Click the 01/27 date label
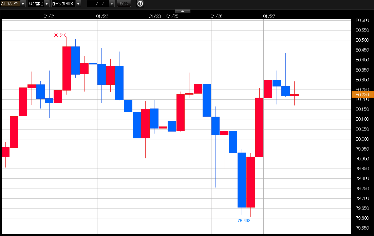This screenshot has height=236, width=374. coord(269,17)
